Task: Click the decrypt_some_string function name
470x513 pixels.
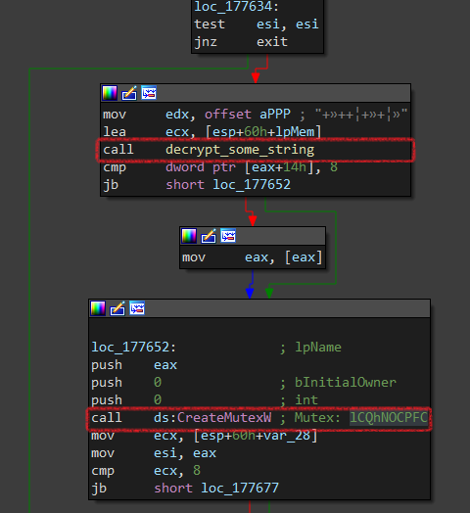Action: pyautogui.click(x=240, y=150)
